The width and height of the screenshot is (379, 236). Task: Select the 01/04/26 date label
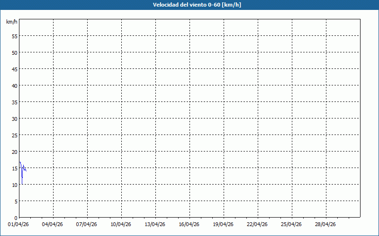pyautogui.click(x=19, y=224)
